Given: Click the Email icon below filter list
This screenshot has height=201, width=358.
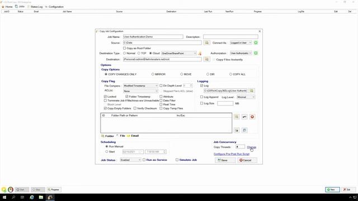Looking at the screenshot, I should (x=129, y=136).
